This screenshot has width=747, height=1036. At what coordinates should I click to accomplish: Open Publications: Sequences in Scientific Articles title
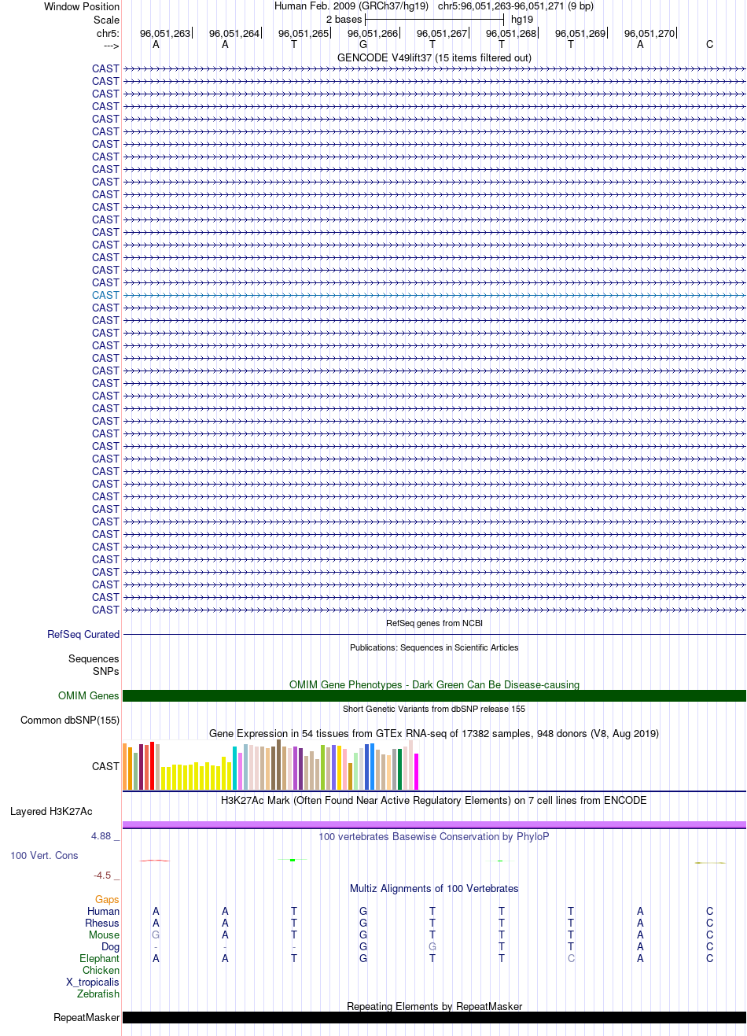[434, 647]
